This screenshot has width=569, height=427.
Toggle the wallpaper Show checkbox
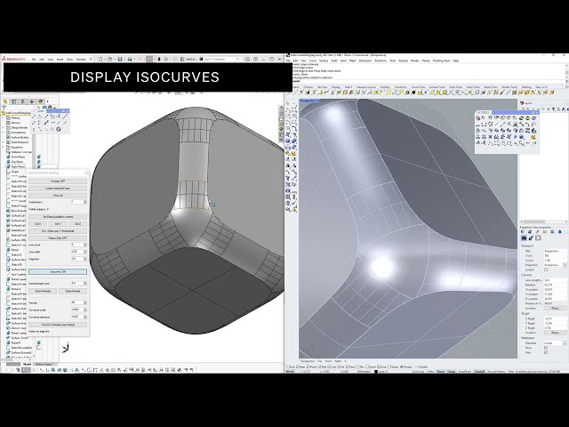pyautogui.click(x=546, y=348)
